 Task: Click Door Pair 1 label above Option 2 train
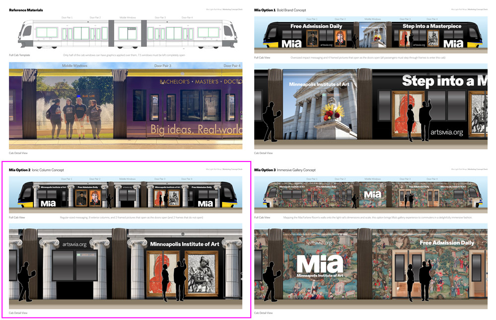coord(67,179)
